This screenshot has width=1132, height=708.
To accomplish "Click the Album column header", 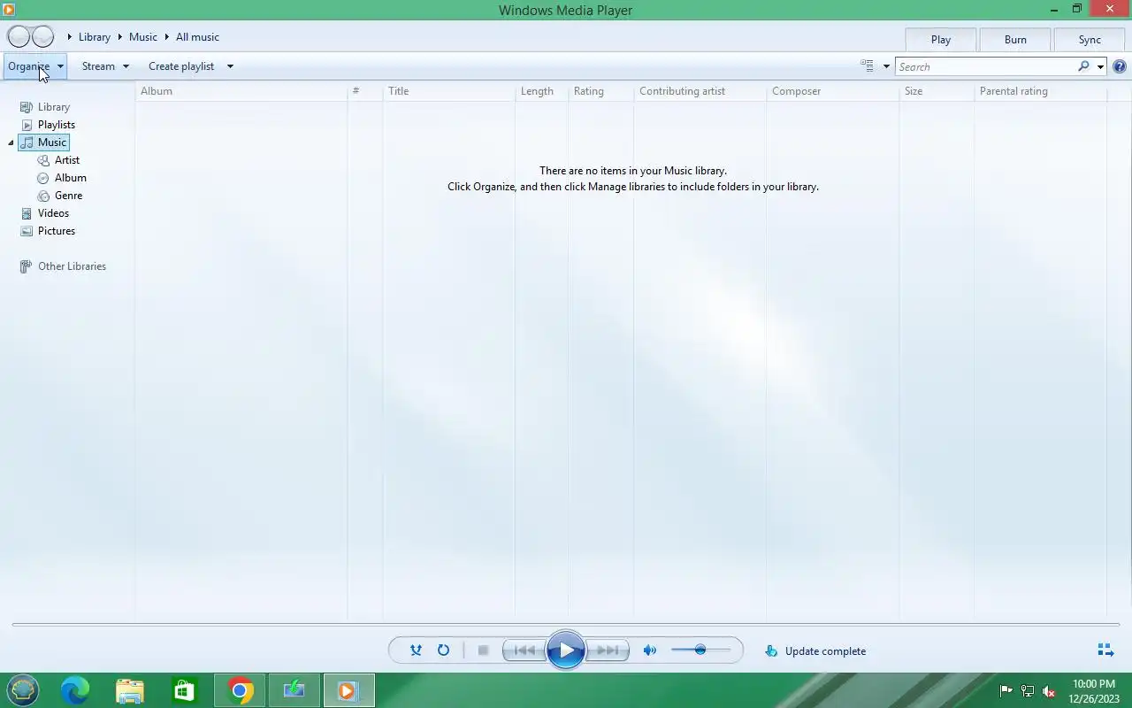I will (241, 91).
